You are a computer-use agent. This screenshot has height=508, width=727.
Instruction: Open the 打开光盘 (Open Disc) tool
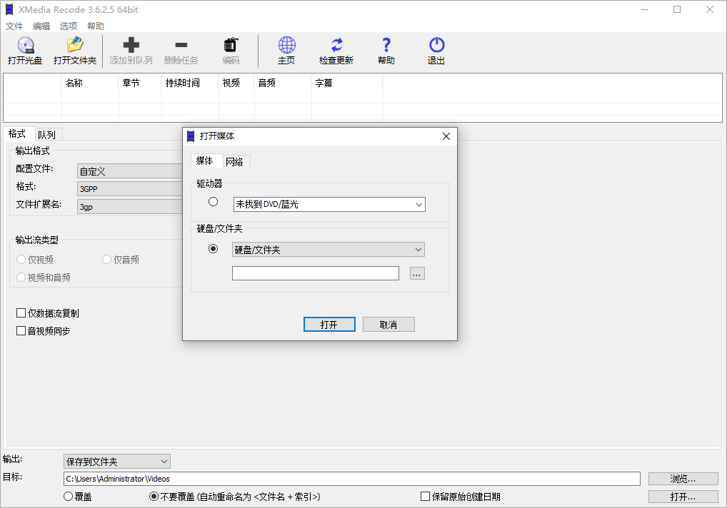click(x=25, y=50)
